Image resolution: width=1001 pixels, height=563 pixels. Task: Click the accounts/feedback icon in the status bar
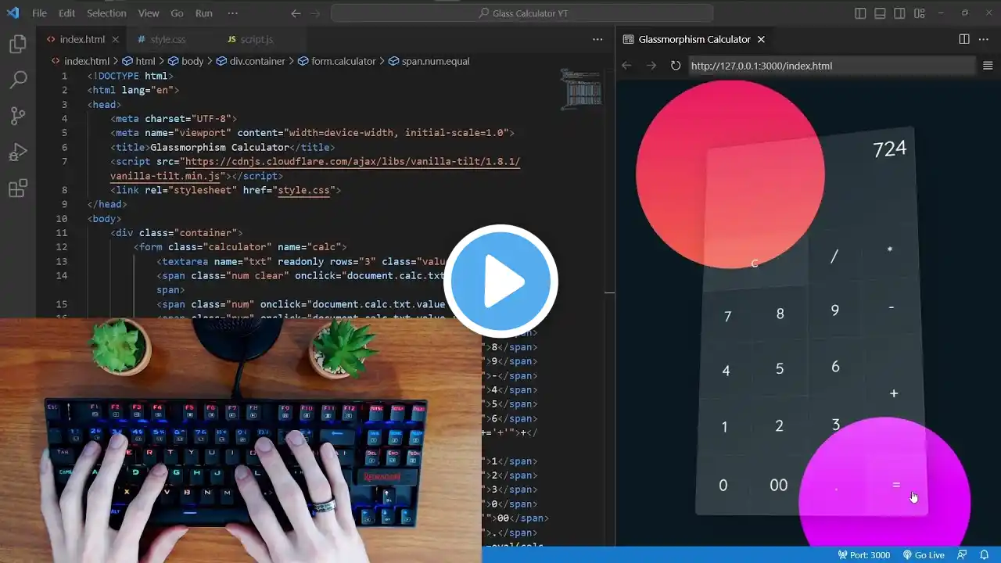(962, 555)
